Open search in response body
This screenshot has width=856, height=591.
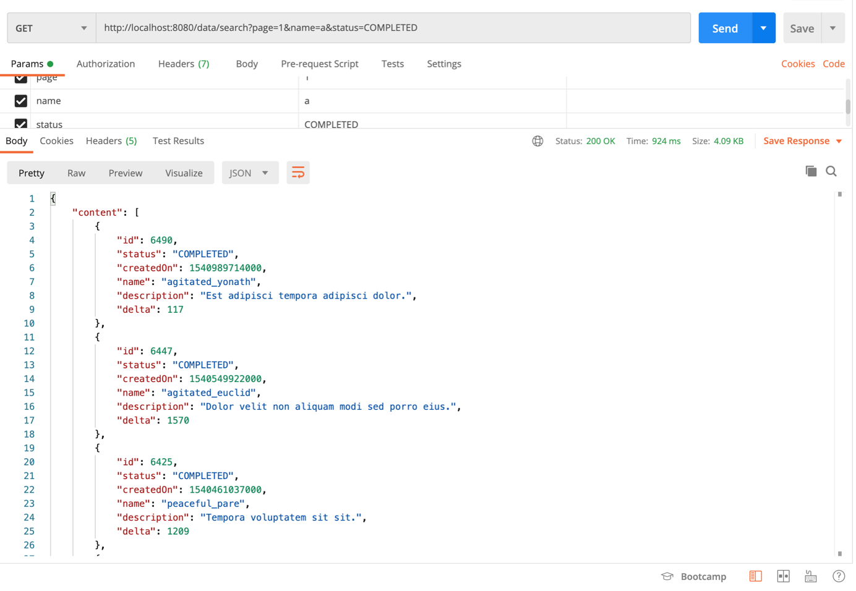(x=831, y=171)
